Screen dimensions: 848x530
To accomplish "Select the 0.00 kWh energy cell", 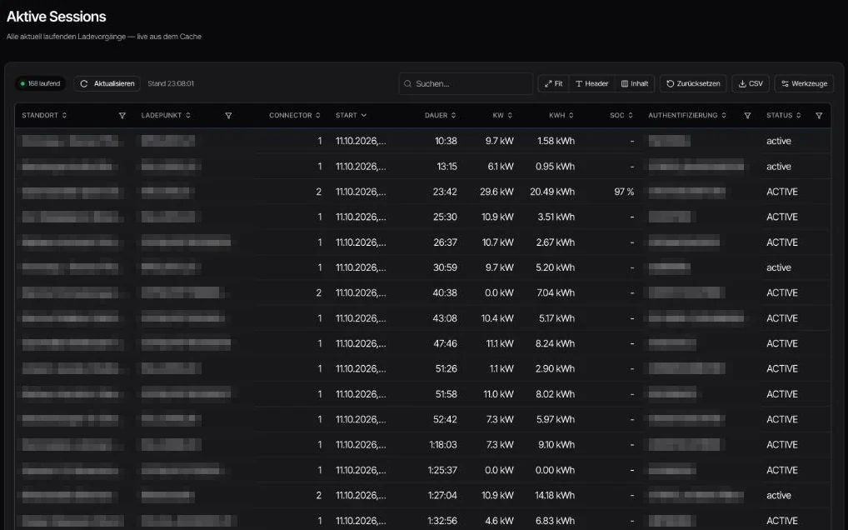I will coord(555,470).
